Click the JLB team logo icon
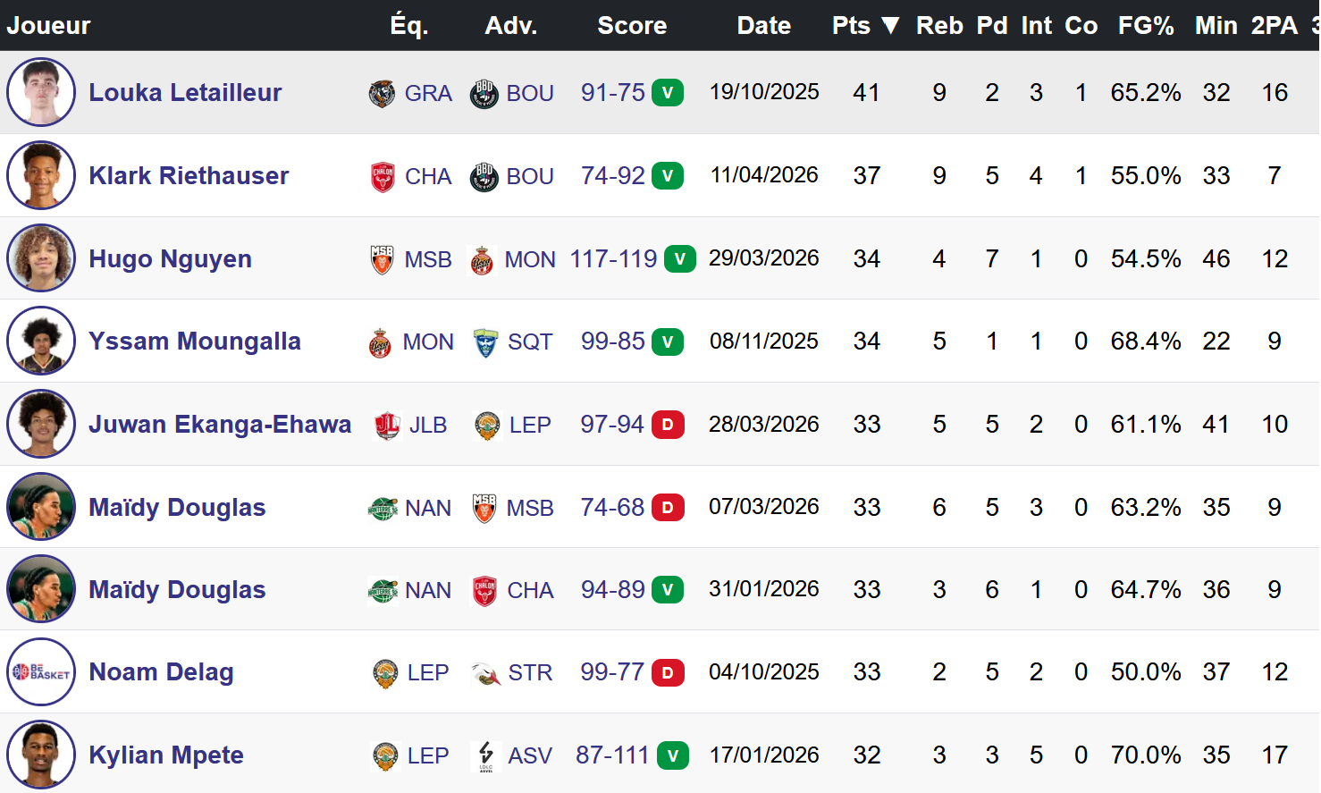 pos(386,425)
